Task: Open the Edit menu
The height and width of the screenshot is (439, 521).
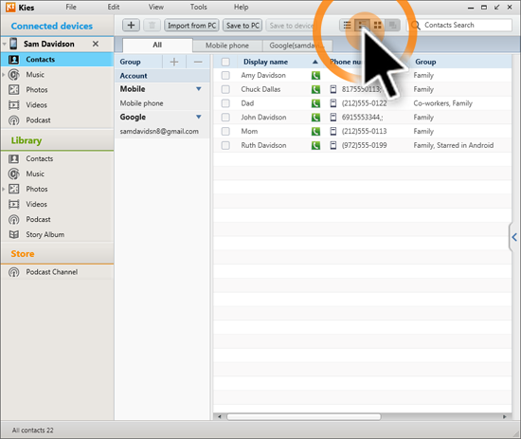Action: [x=114, y=7]
